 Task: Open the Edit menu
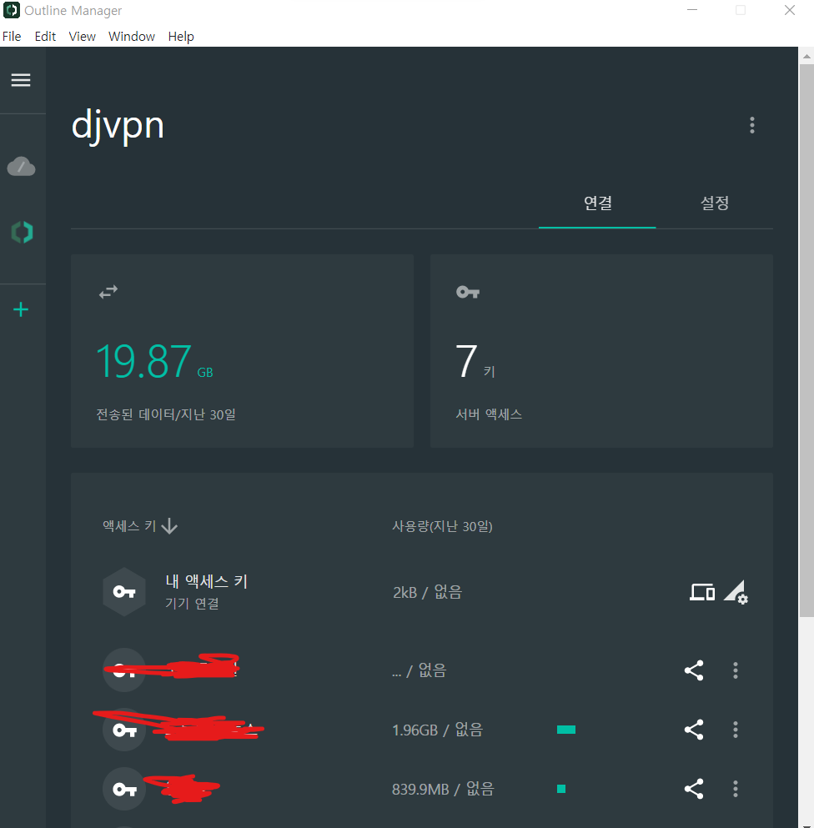pyautogui.click(x=45, y=37)
